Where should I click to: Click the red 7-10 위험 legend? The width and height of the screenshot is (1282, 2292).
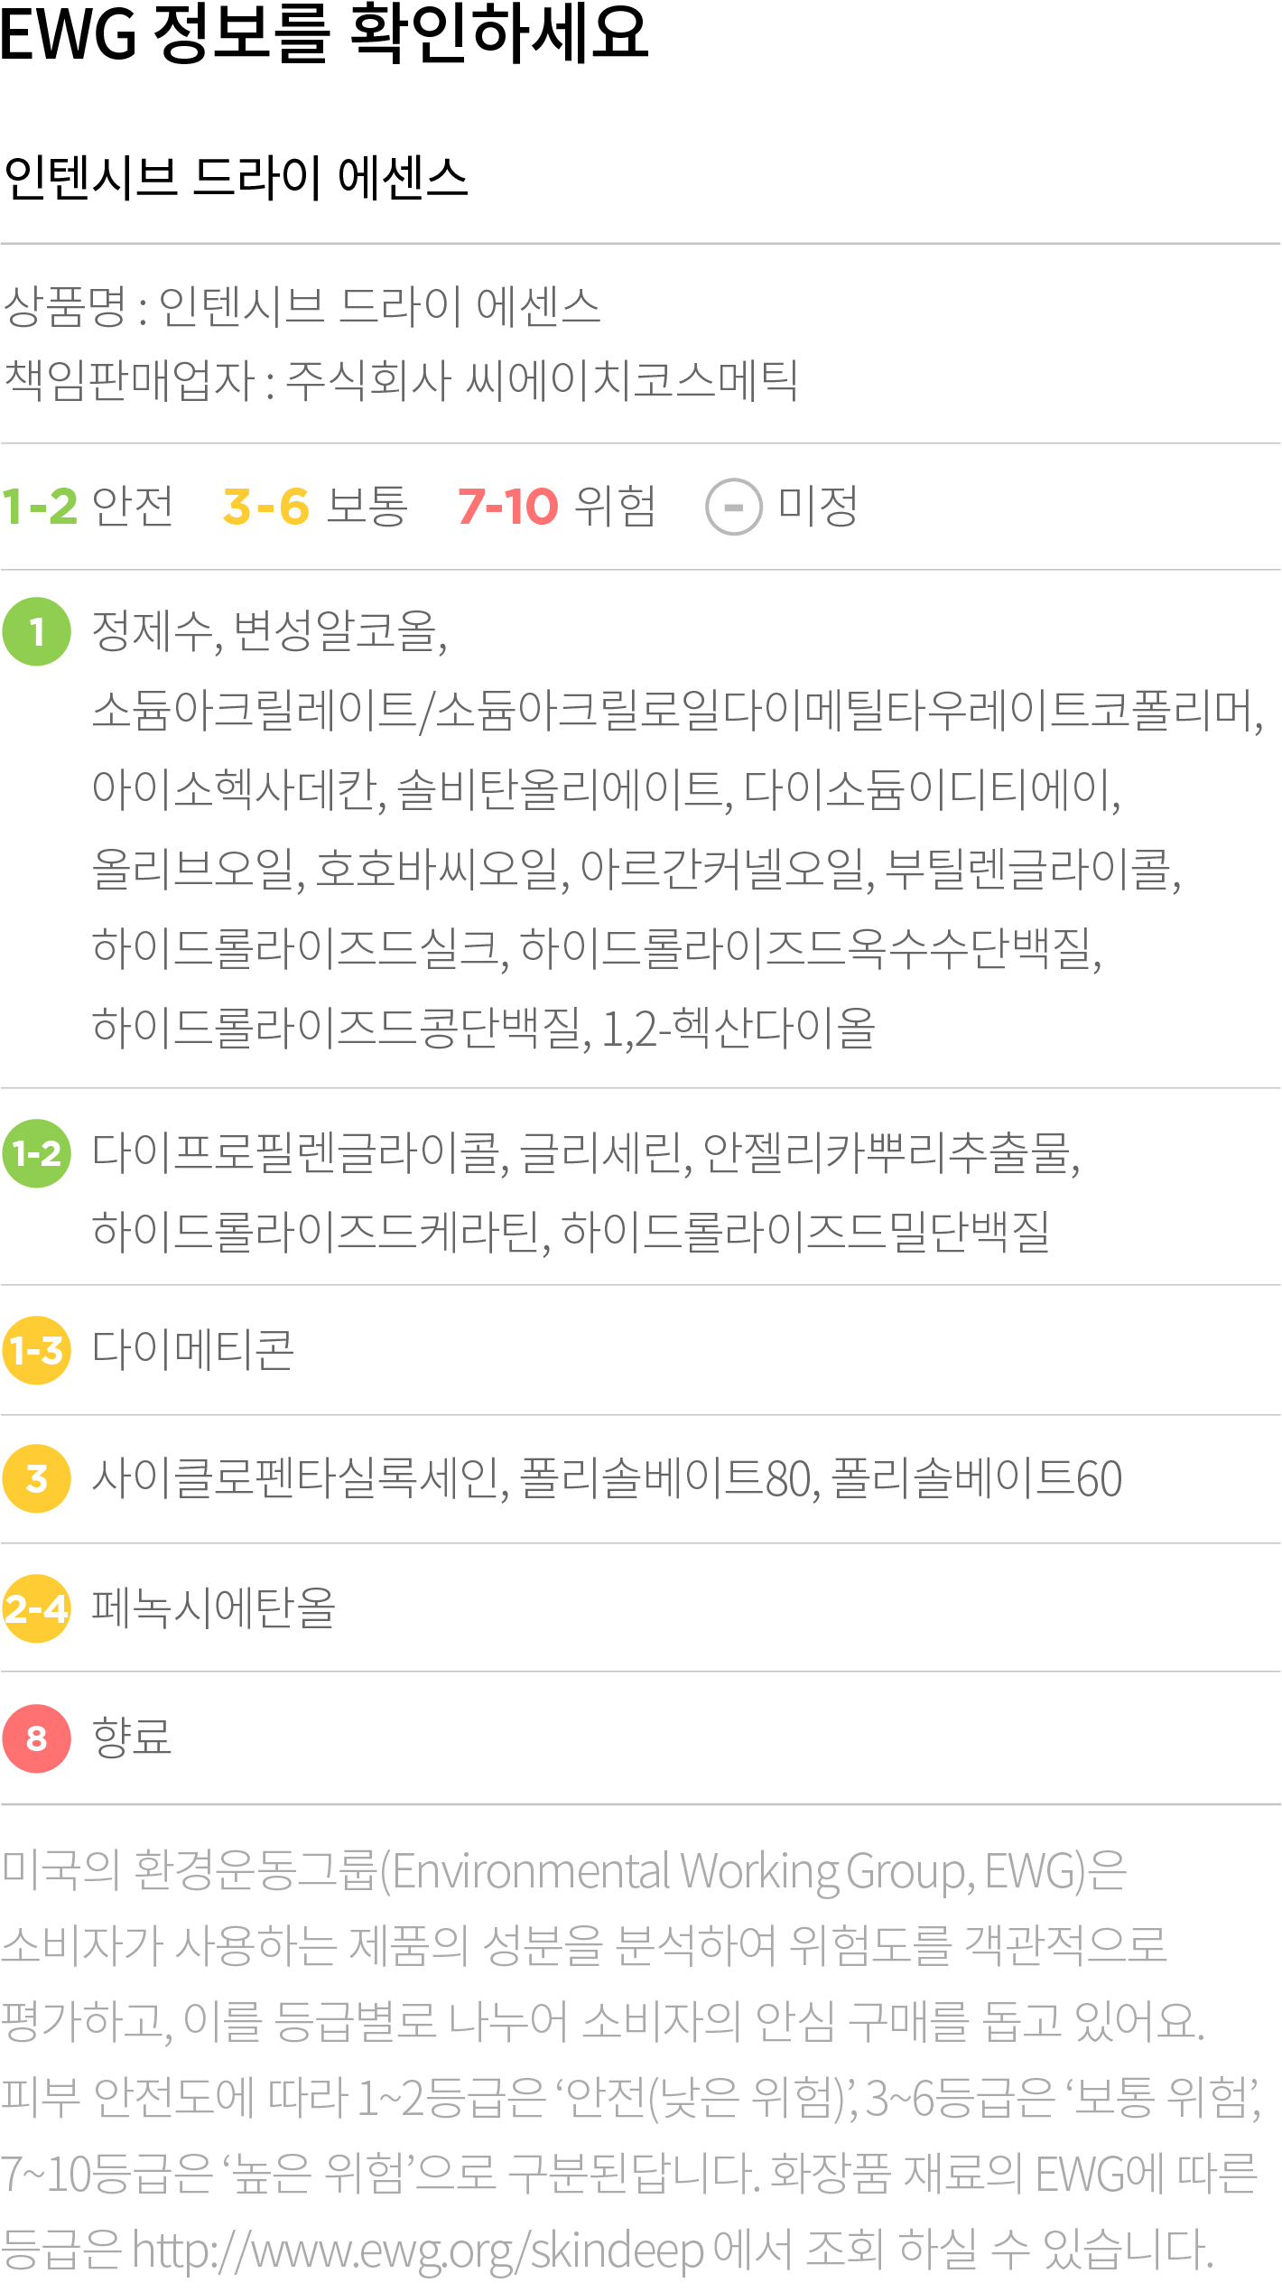point(556,506)
